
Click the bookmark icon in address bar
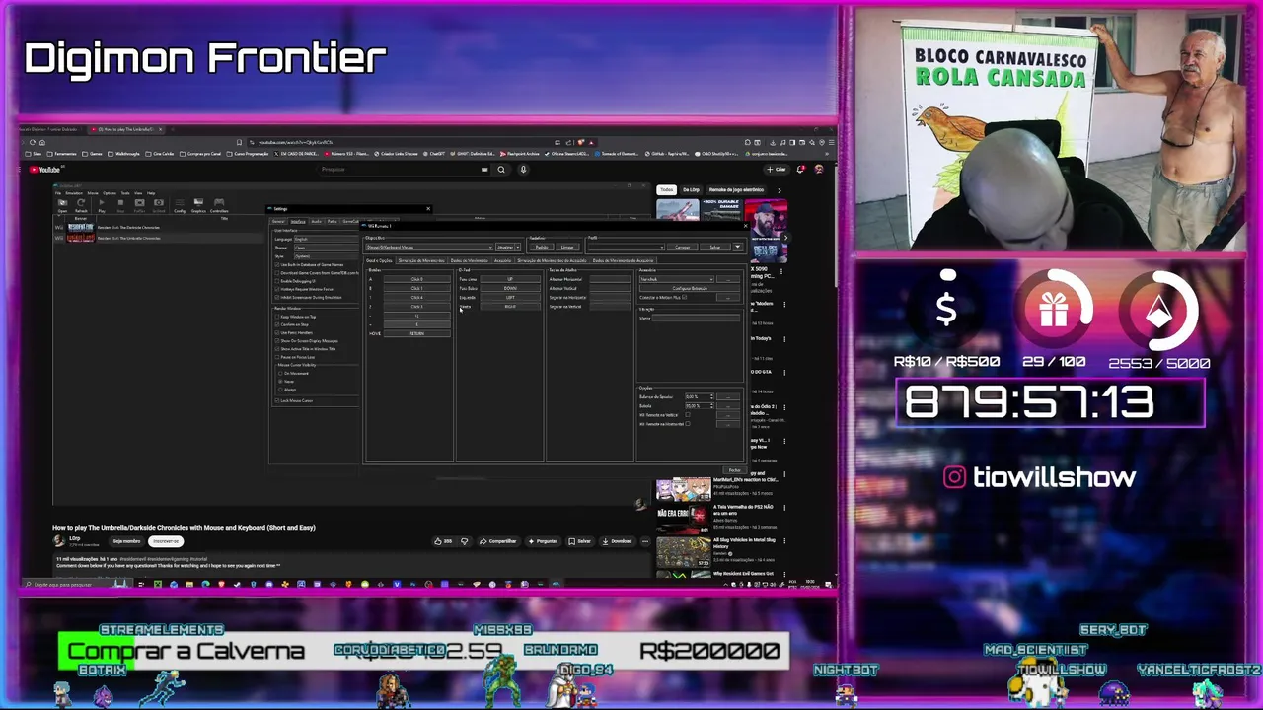tap(239, 142)
